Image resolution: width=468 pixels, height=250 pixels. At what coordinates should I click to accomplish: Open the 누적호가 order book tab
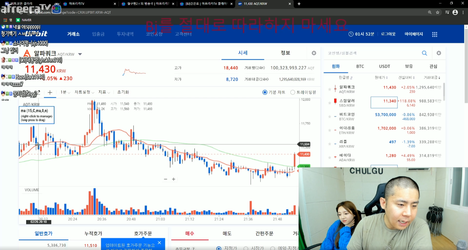[x=93, y=234]
